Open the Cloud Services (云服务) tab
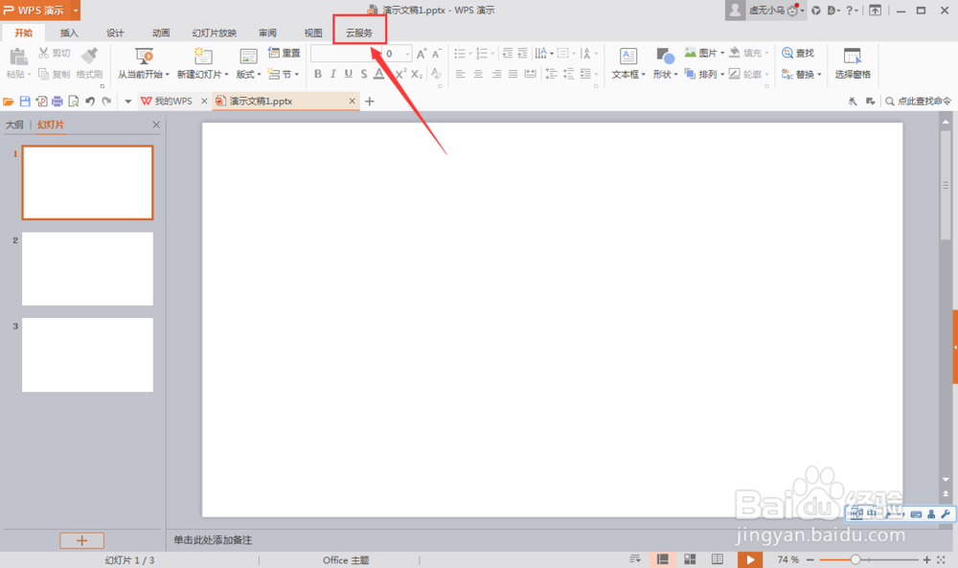The height and width of the screenshot is (568, 958). tap(359, 33)
